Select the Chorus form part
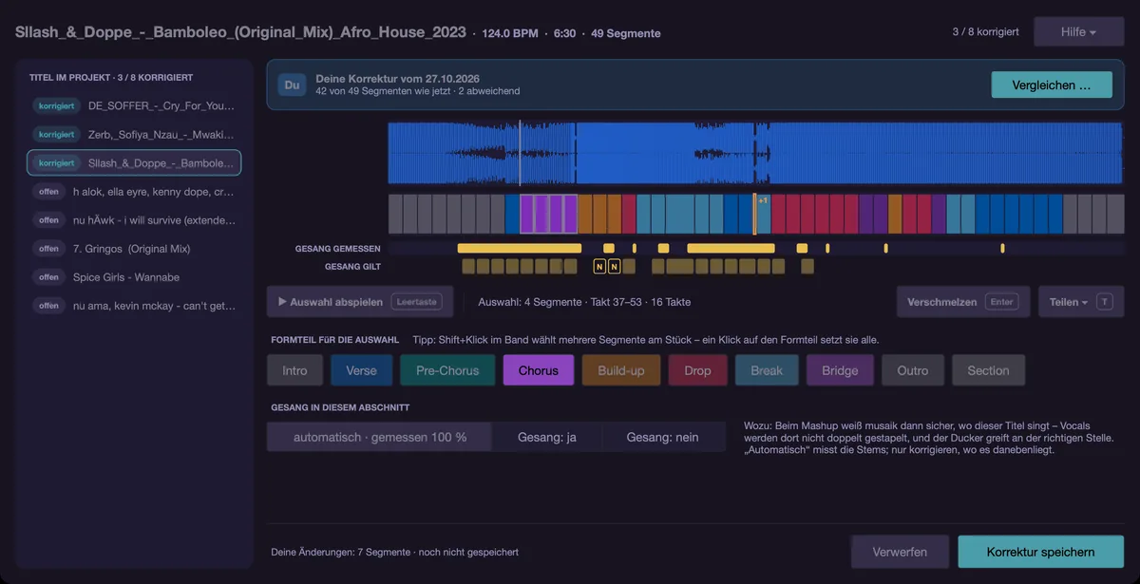The image size is (1140, 584). (x=539, y=370)
